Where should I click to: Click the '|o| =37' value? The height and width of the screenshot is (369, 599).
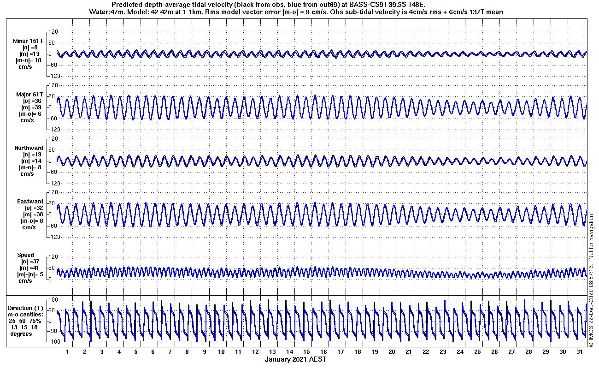tap(31, 262)
